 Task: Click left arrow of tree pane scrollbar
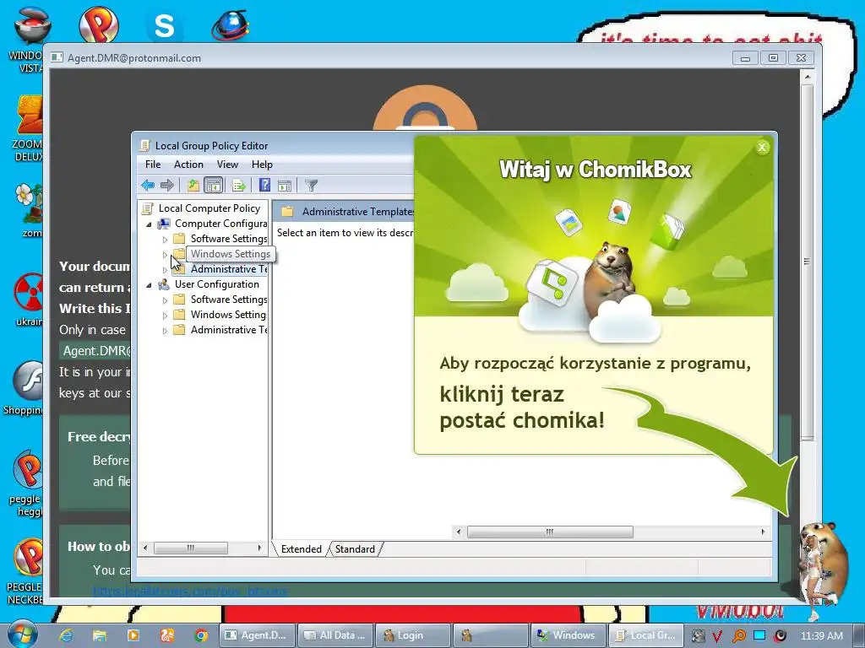(x=145, y=548)
